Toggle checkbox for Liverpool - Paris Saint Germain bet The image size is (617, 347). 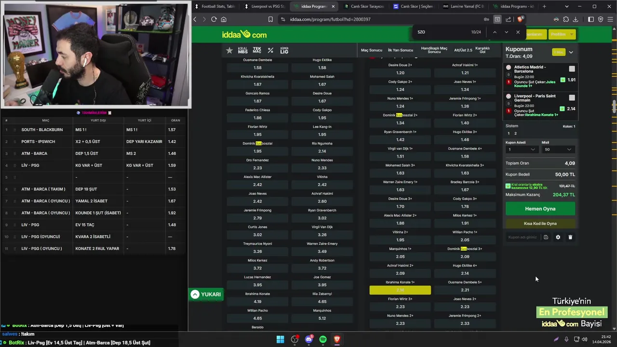(572, 98)
